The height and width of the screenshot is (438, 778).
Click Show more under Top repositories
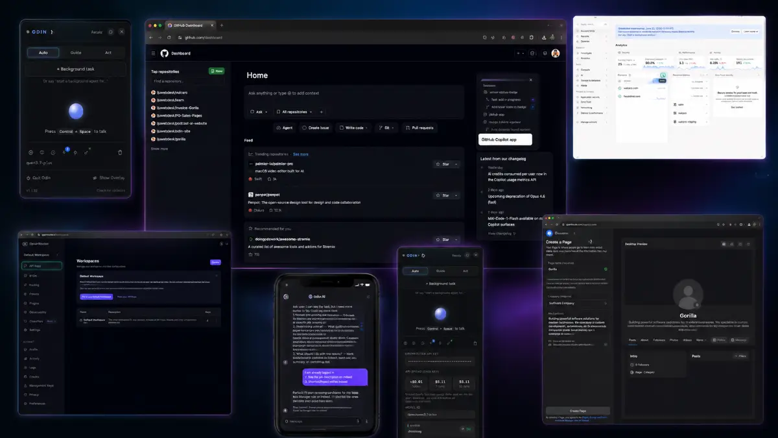tap(159, 149)
